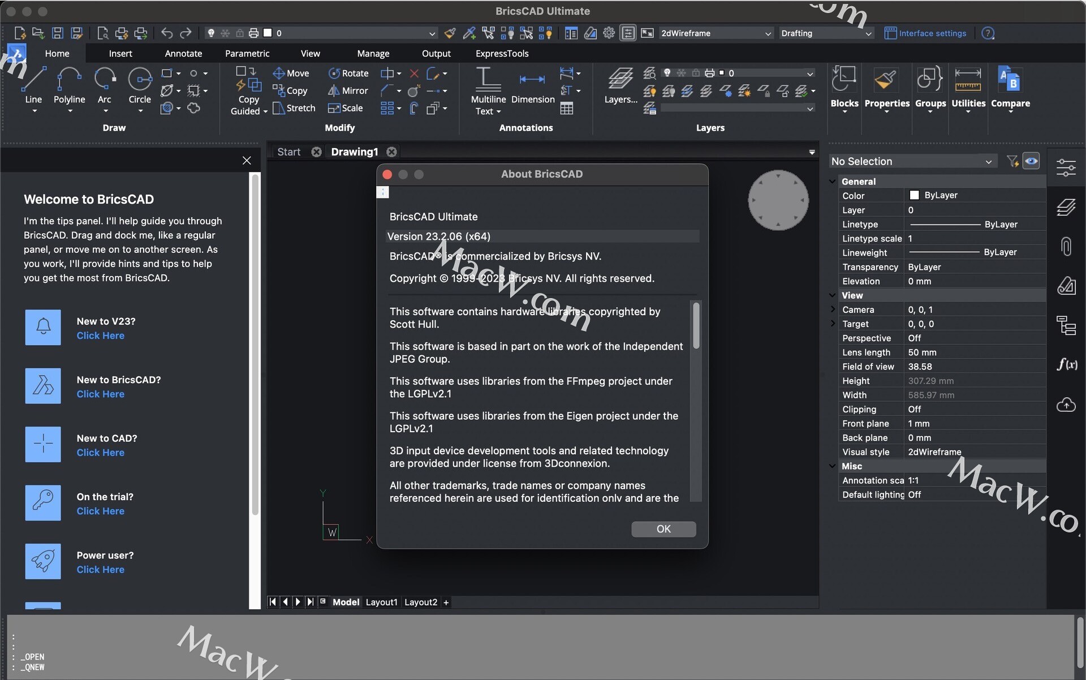Collapse the General properties section

pyautogui.click(x=832, y=182)
